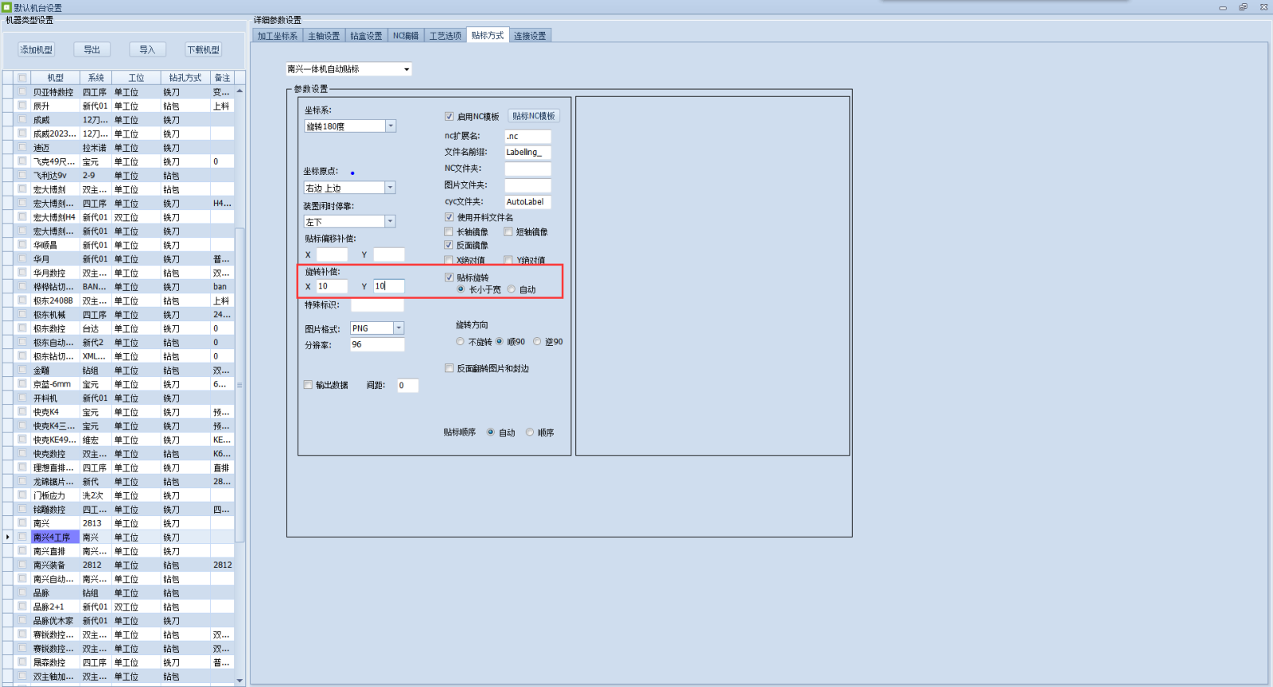The width and height of the screenshot is (1273, 687).
Task: Click the machine list vertical scrollbar thumb
Action: point(239,386)
